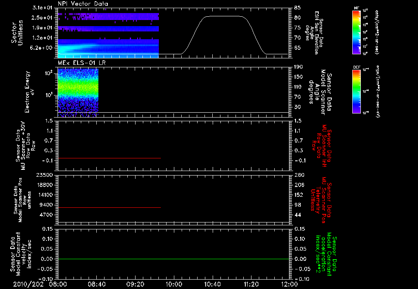This screenshot has width=418, height=289.
Task: Click the 65 degree tick on elevation axis
Action: coord(298,48)
